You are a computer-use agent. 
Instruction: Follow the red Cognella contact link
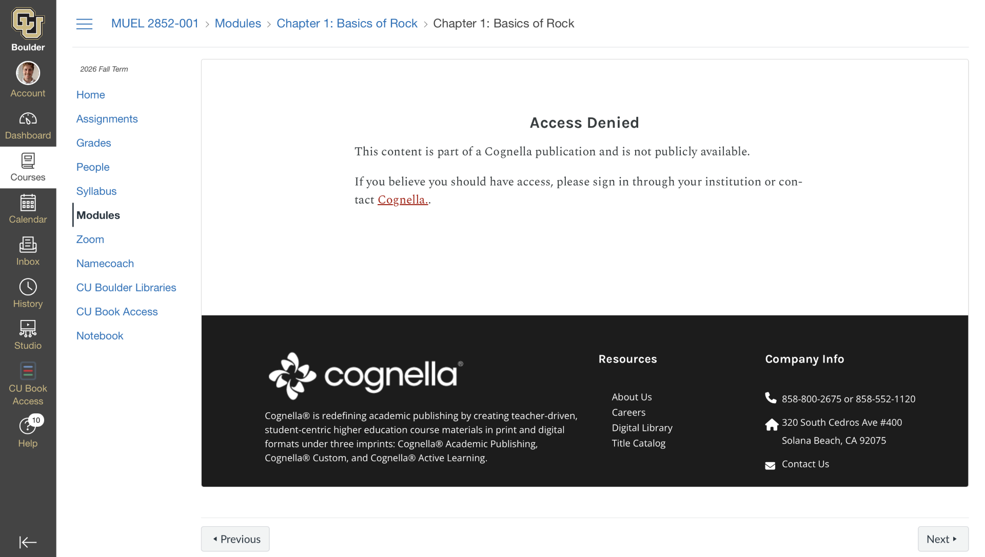pos(403,200)
